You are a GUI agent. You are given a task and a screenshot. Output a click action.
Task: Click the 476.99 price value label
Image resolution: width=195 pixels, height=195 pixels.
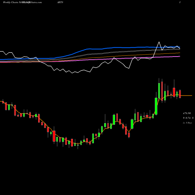187,113
